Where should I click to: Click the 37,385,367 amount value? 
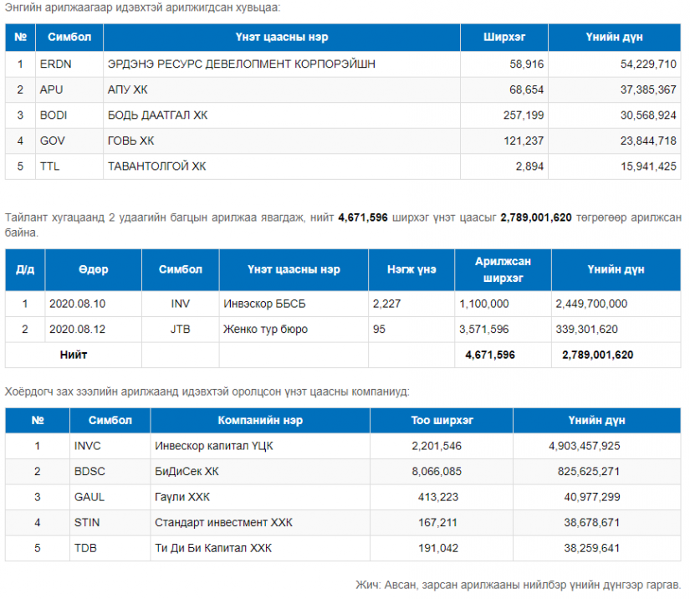click(x=648, y=90)
